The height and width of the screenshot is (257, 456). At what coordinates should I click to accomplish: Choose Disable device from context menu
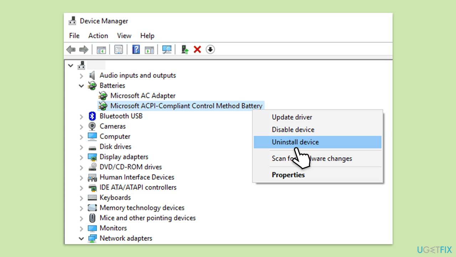318,130
